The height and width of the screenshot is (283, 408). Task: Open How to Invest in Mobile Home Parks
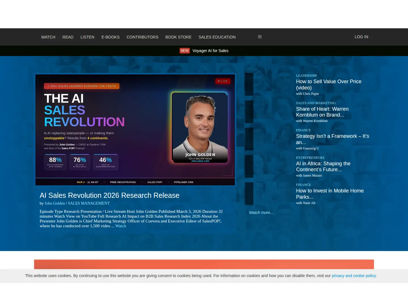(330, 194)
